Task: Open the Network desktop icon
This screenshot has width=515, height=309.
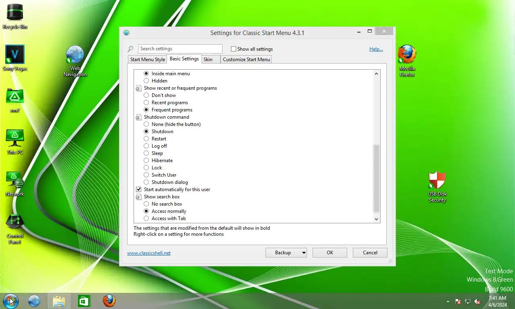Action: point(15,183)
